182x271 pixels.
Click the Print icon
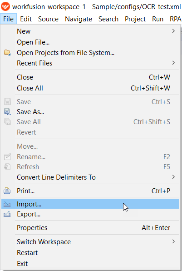(x=7, y=191)
